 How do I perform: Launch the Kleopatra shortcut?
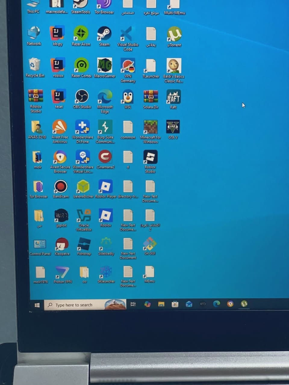[x=62, y=244]
